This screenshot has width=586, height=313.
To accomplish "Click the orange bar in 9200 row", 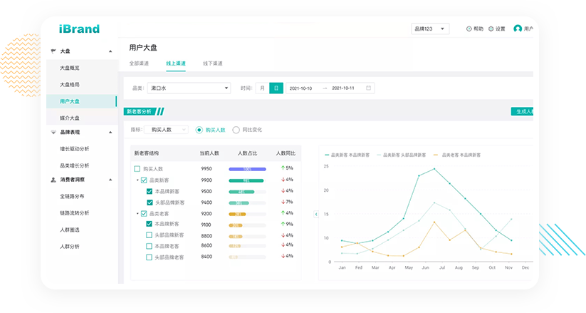I will [237, 214].
